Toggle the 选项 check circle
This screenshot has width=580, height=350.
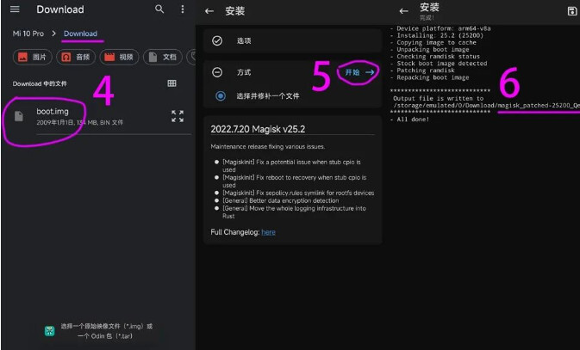pyautogui.click(x=218, y=40)
